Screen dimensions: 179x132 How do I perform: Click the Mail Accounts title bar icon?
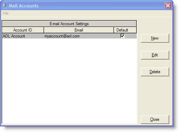pos(4,5)
